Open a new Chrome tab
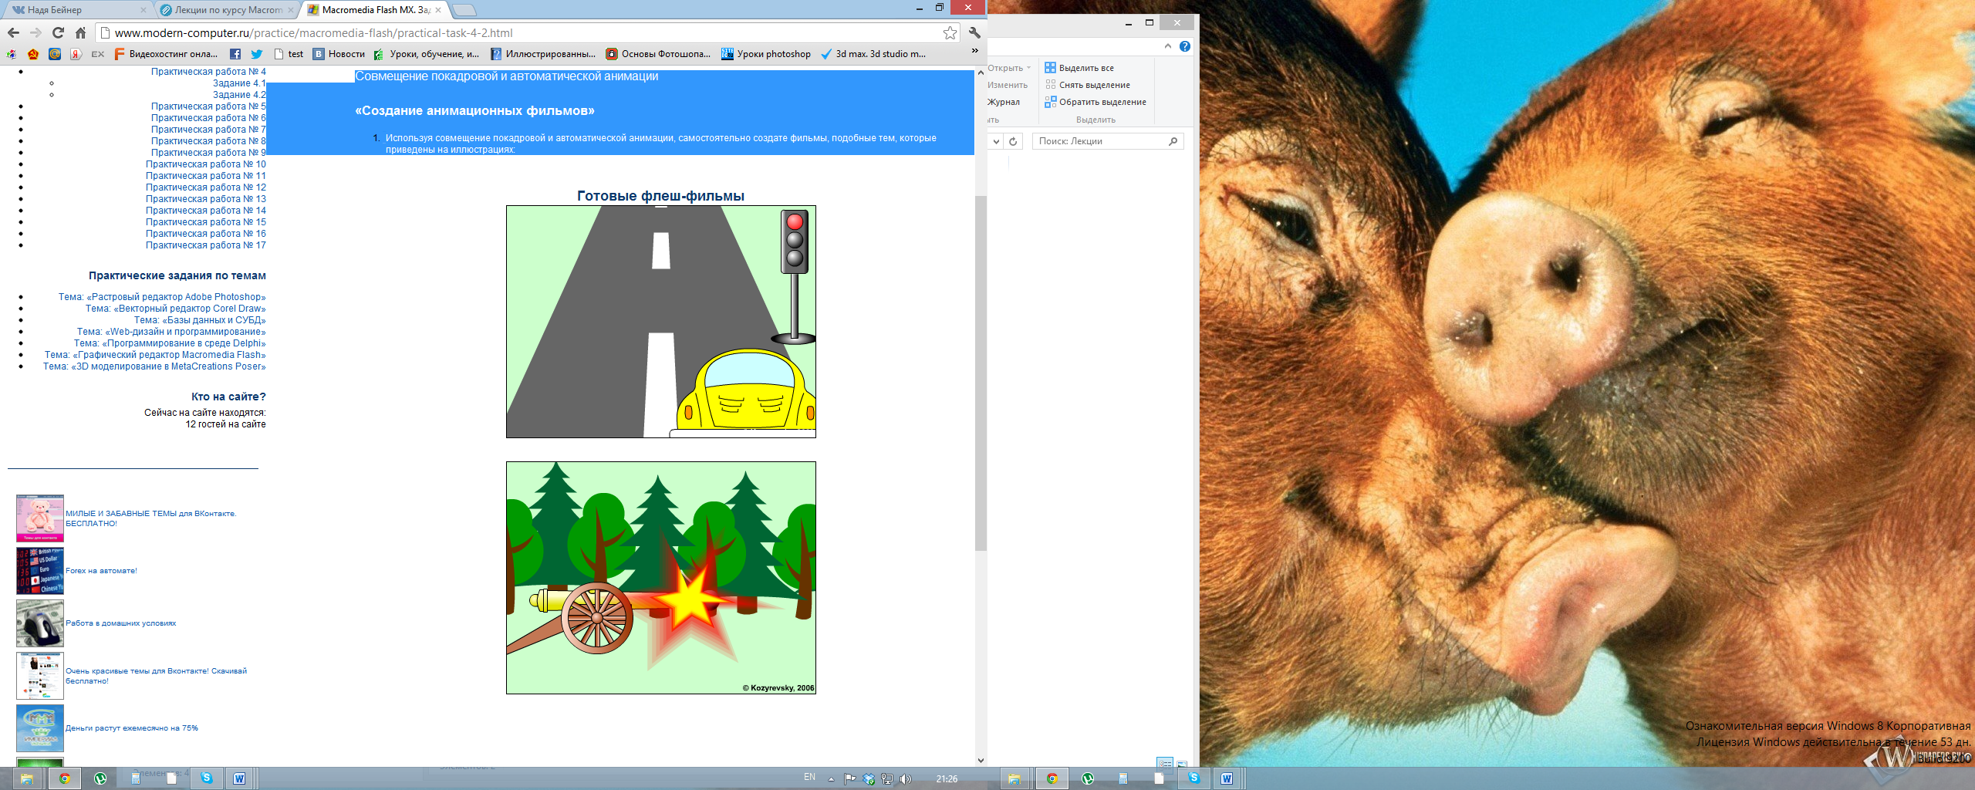This screenshot has width=1975, height=790. (x=464, y=10)
